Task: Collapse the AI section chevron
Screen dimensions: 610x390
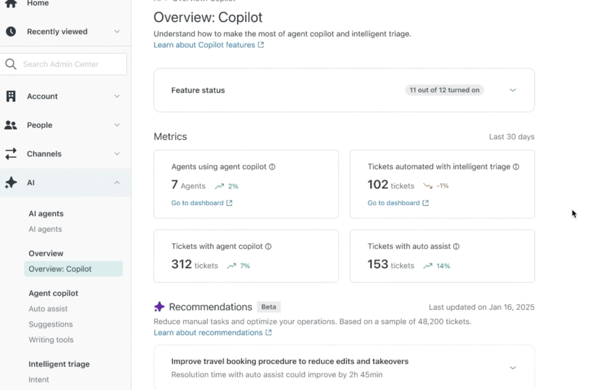Action: (x=117, y=182)
